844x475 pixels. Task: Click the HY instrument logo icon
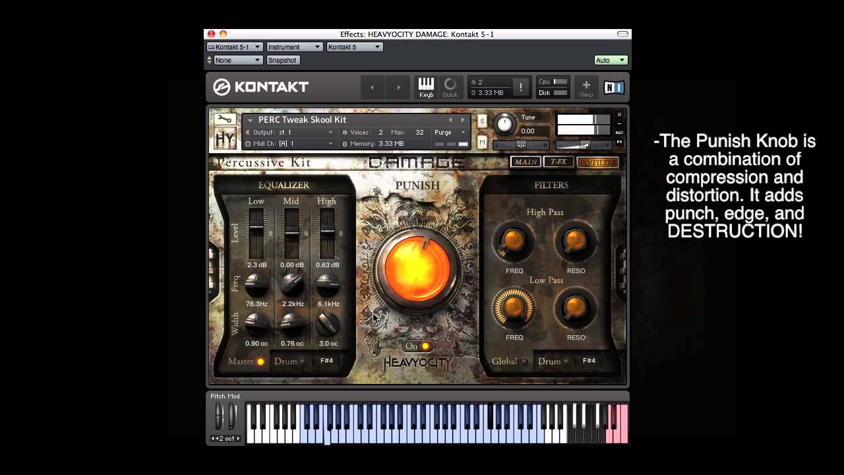tap(225, 139)
